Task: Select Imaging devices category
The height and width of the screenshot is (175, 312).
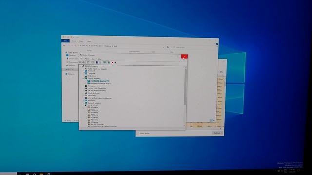Action: click(94, 93)
